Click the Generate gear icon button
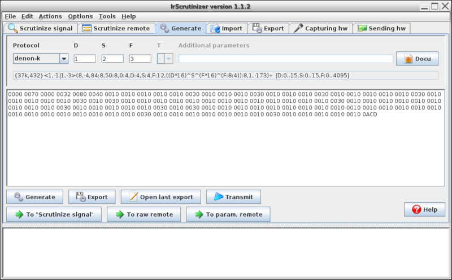 pos(34,197)
